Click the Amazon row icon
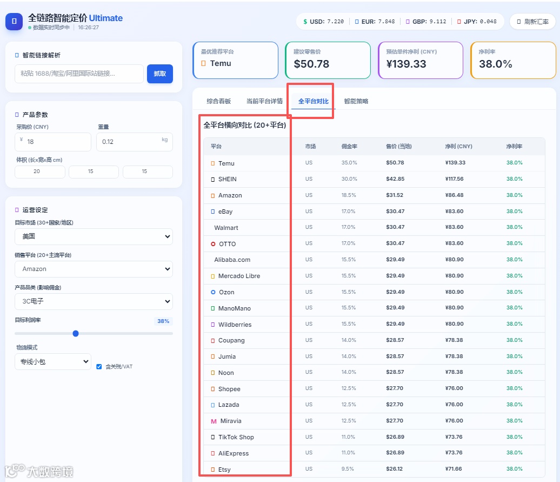The width and height of the screenshot is (560, 482). (x=213, y=195)
